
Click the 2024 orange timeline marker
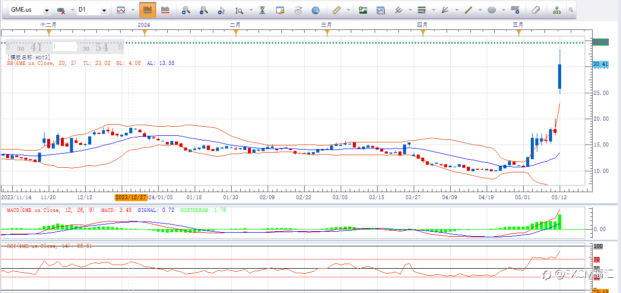144,32
